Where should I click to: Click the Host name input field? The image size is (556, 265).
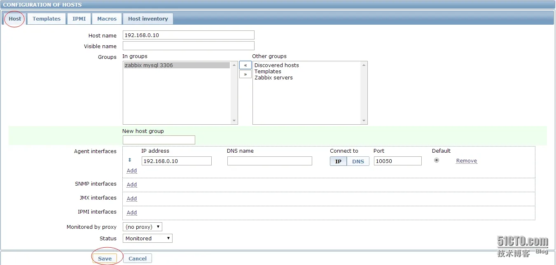coord(189,35)
